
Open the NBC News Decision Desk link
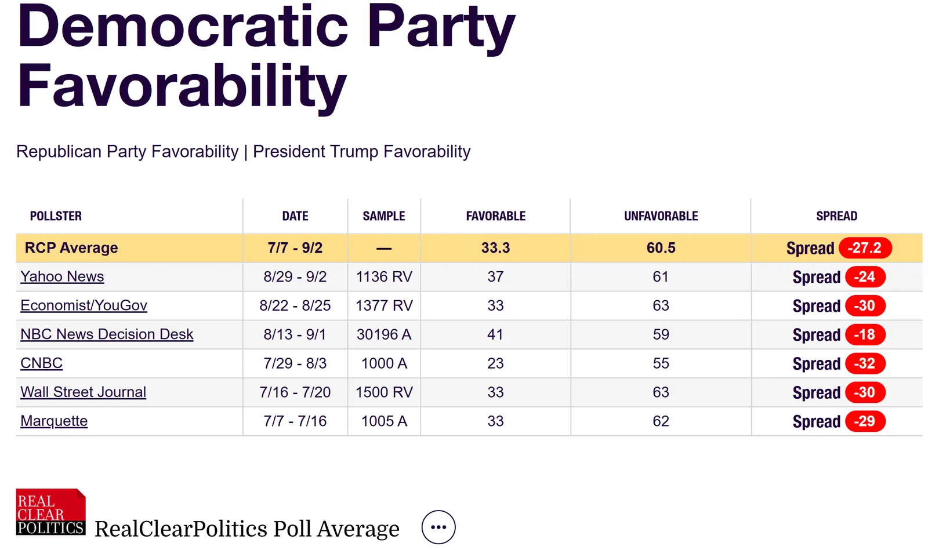coord(107,335)
